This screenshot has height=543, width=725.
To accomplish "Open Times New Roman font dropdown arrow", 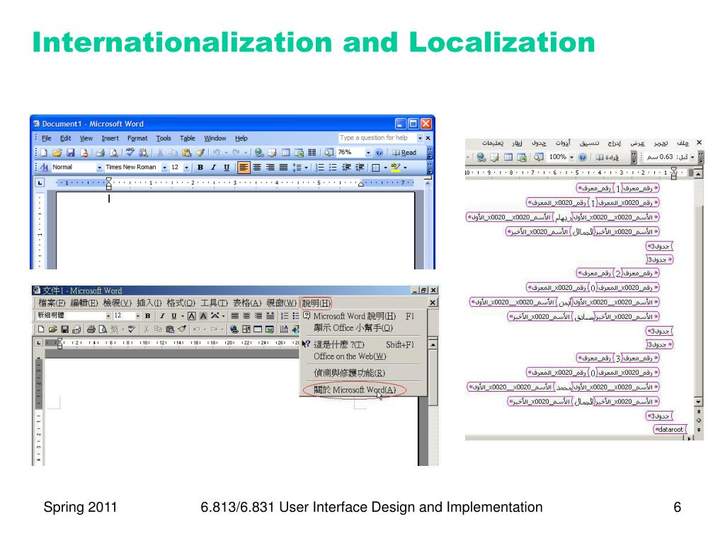I will (x=164, y=167).
